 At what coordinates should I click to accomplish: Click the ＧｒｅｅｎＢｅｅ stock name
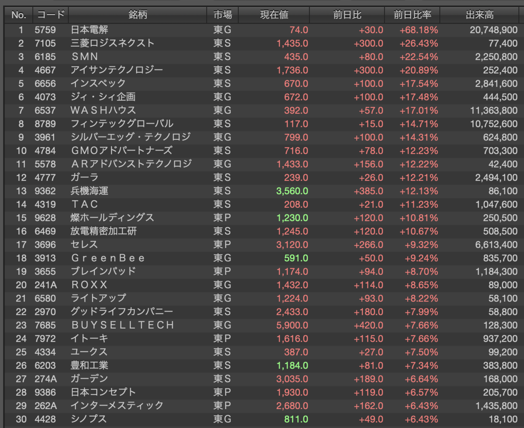click(x=108, y=258)
